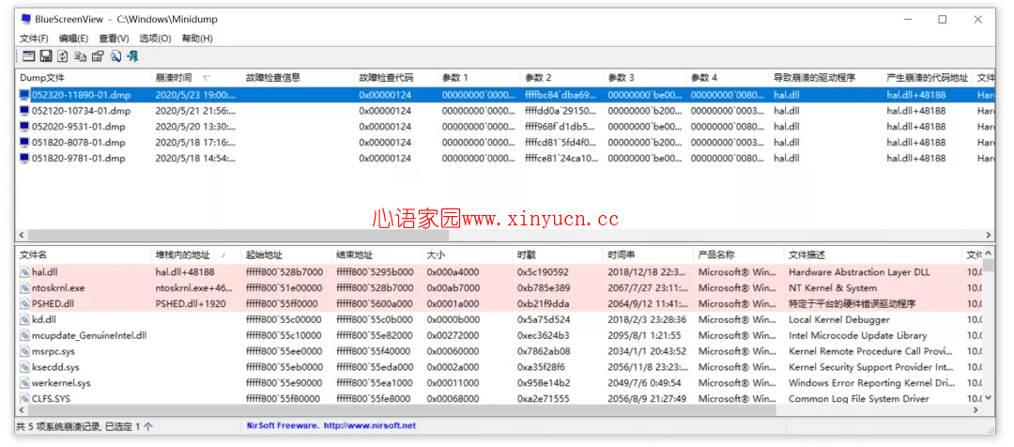Click the monitor icon of 052320-11890-01.dmp

24,95
